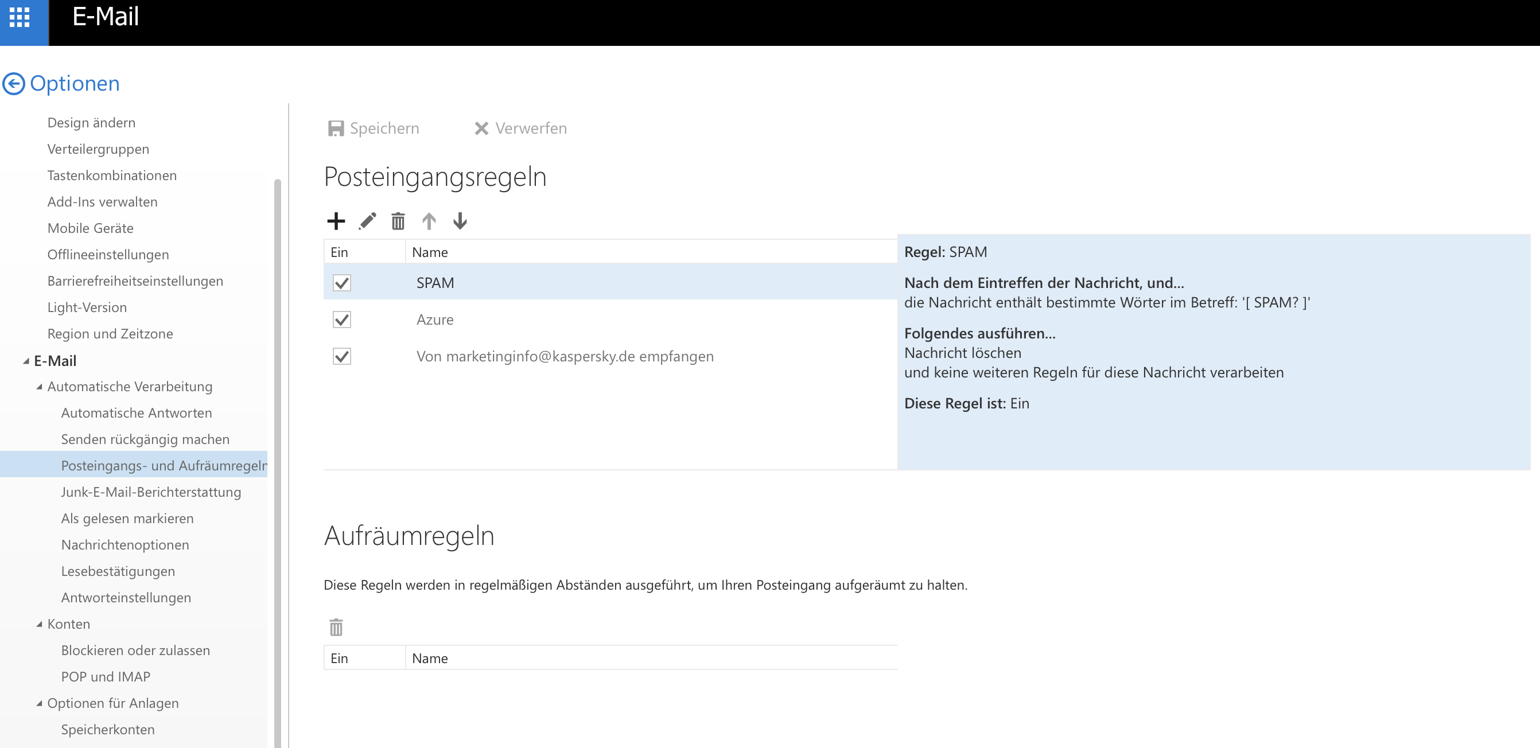Image resolution: width=1540 pixels, height=748 pixels.
Task: Move rule up with arrow icon
Action: click(x=429, y=221)
